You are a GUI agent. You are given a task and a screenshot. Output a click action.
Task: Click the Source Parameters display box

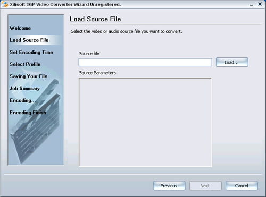pos(145,122)
